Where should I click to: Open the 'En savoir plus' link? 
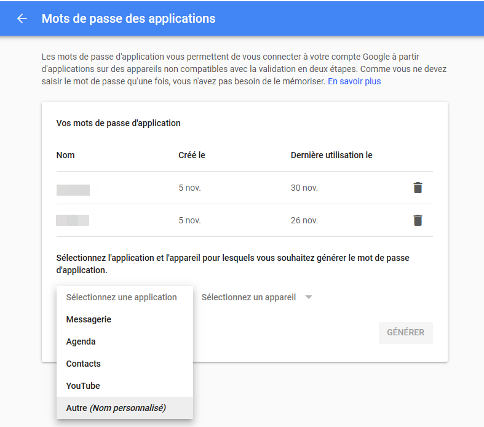click(x=354, y=81)
